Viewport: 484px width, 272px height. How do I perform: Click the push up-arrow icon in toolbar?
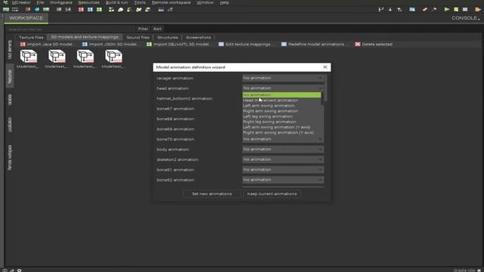coord(399,10)
